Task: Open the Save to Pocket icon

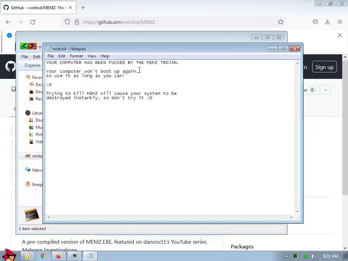Action: pyautogui.click(x=315, y=22)
